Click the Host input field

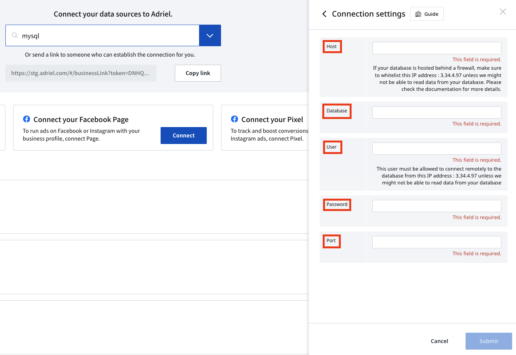point(437,48)
